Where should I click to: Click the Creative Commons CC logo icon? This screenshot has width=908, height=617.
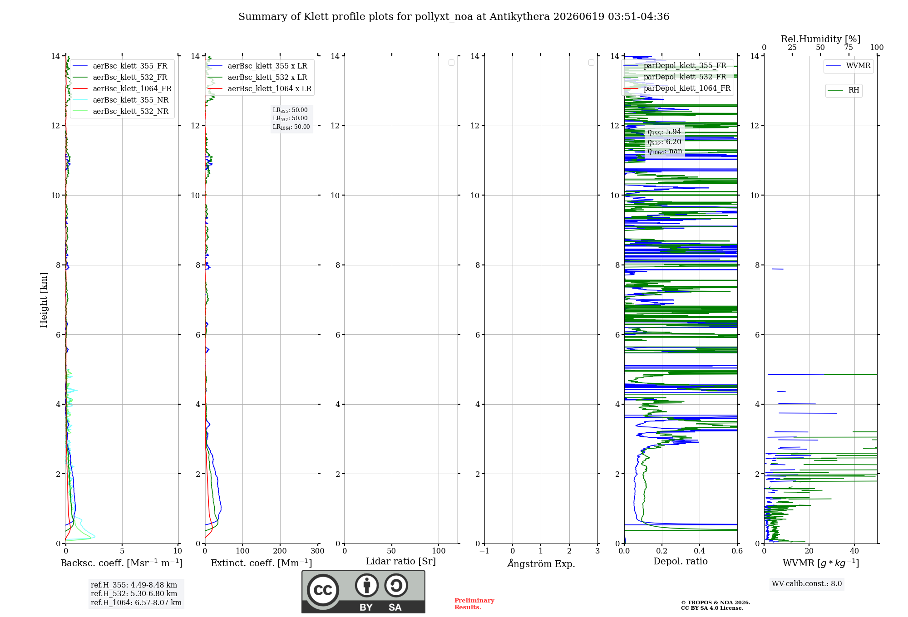[323, 590]
